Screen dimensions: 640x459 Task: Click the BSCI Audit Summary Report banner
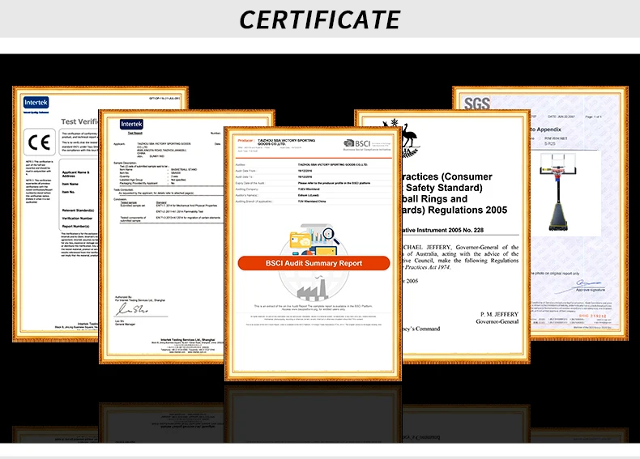click(x=314, y=263)
